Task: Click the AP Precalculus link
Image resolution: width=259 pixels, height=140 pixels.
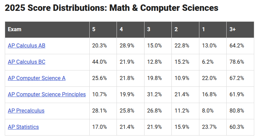Action: click(26, 111)
